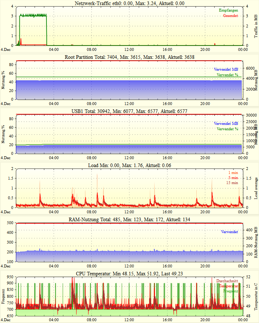Click the 12:00 marker under Netzwerk-Traffic graph
This screenshot has height=323, width=259.
pyautogui.click(x=129, y=49)
